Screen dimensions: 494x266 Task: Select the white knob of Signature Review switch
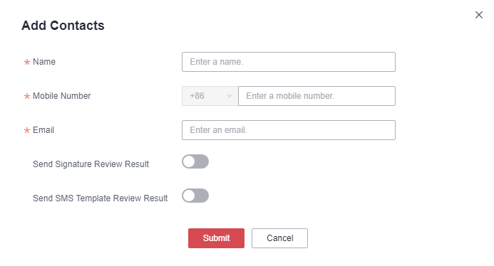click(189, 161)
